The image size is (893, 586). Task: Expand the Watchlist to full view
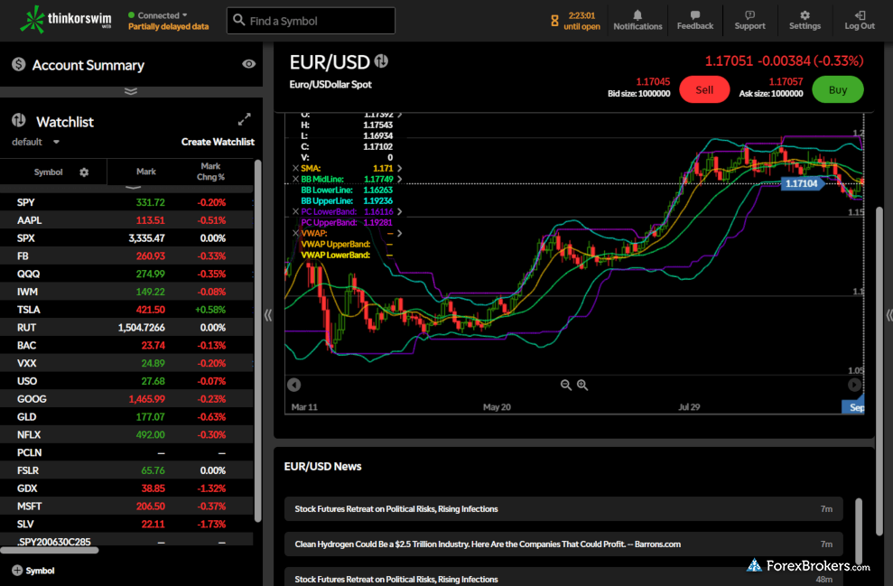coord(245,119)
